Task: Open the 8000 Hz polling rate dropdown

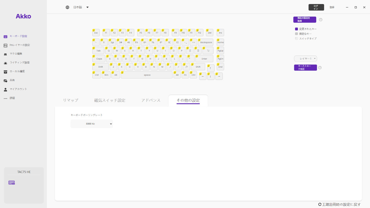Action: (x=92, y=124)
